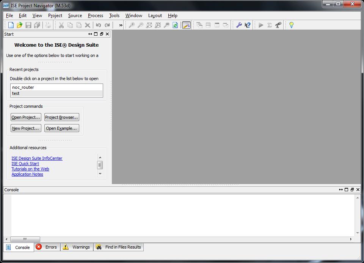Close the Start panel

point(107,34)
